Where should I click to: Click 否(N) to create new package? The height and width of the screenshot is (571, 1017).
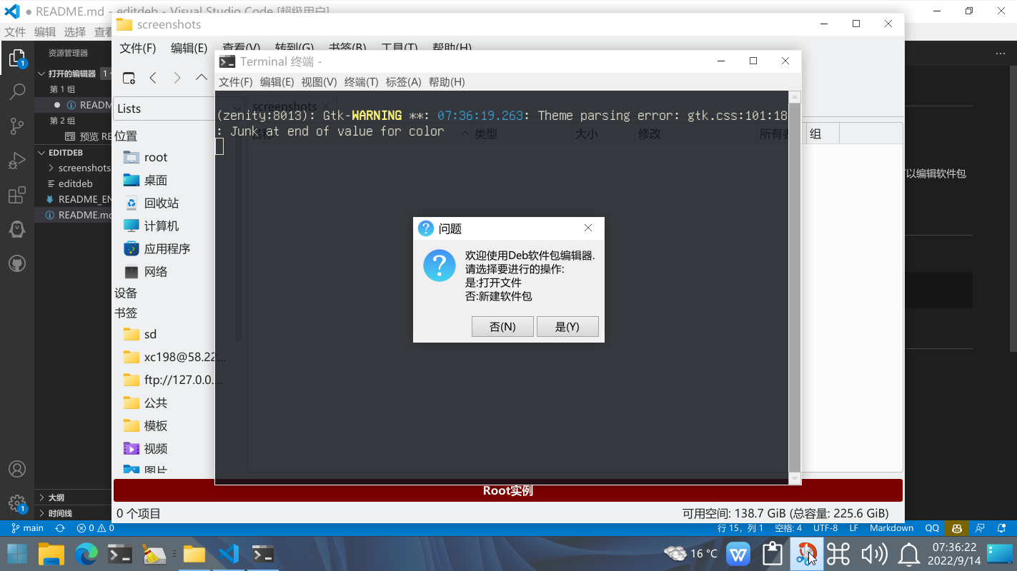coord(502,327)
